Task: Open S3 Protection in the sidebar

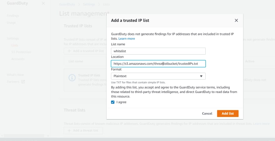Action: click(x=21, y=52)
